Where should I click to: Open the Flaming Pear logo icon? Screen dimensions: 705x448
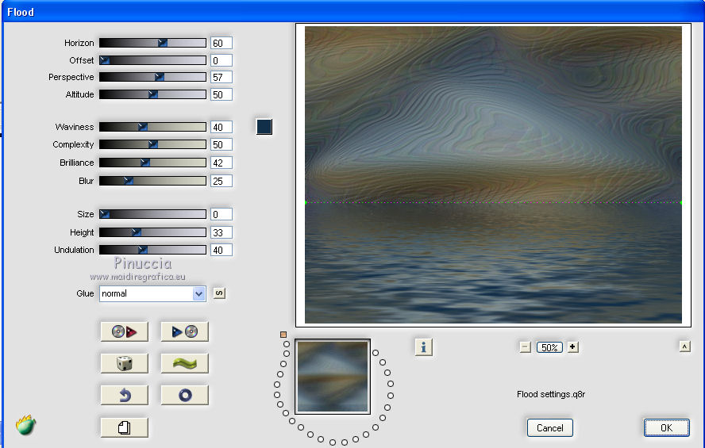(25, 425)
